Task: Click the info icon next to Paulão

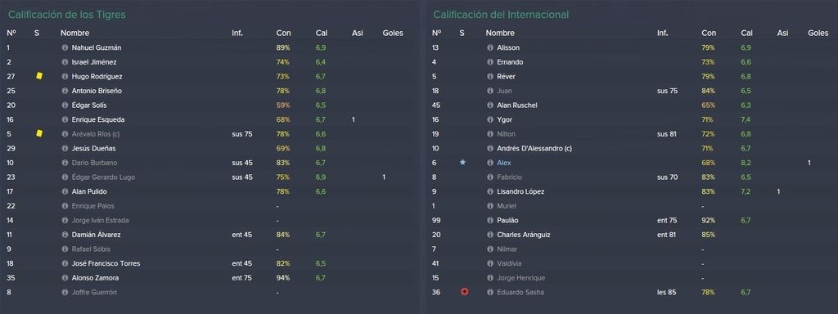Action: tap(490, 220)
